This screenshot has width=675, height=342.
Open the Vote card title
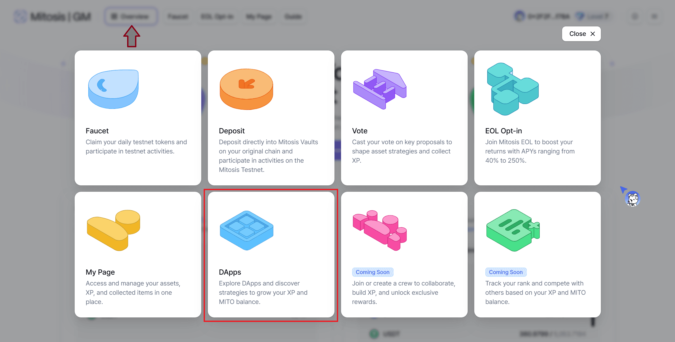pos(360,131)
